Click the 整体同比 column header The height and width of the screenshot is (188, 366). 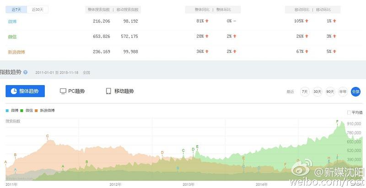[x=202, y=10]
